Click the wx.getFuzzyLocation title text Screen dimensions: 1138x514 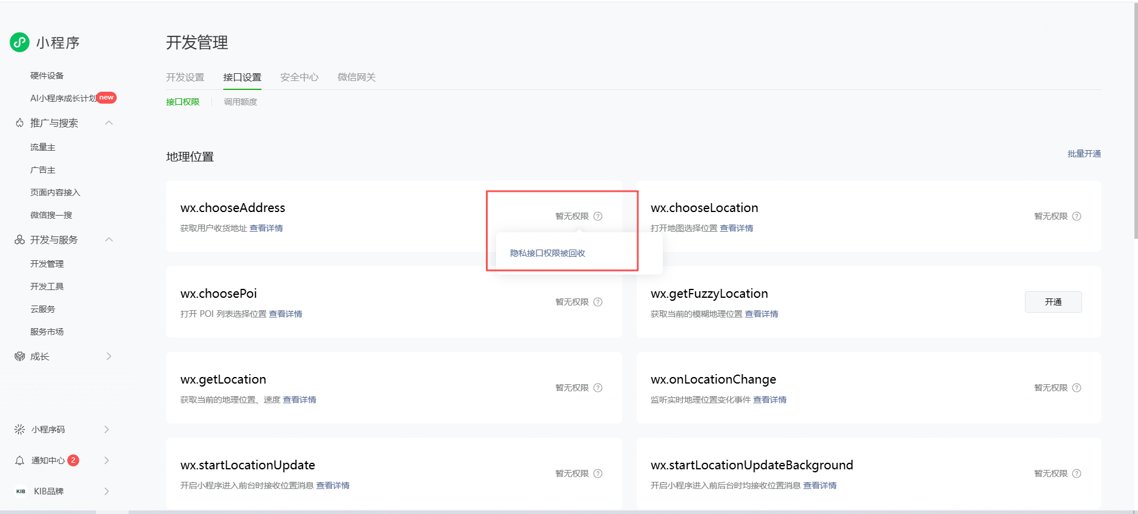pos(709,294)
